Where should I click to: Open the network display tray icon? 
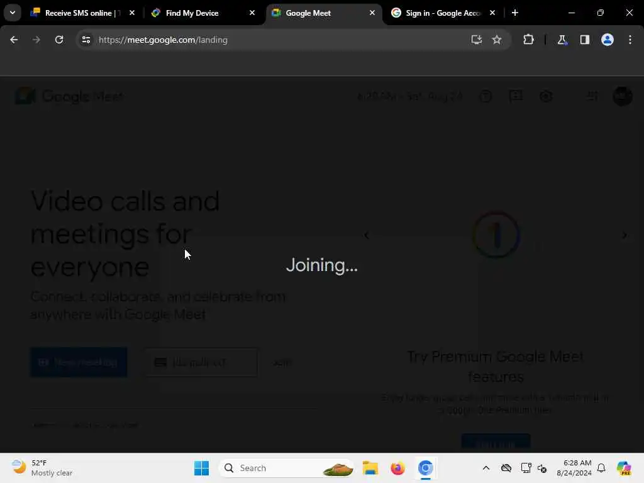coord(526,468)
